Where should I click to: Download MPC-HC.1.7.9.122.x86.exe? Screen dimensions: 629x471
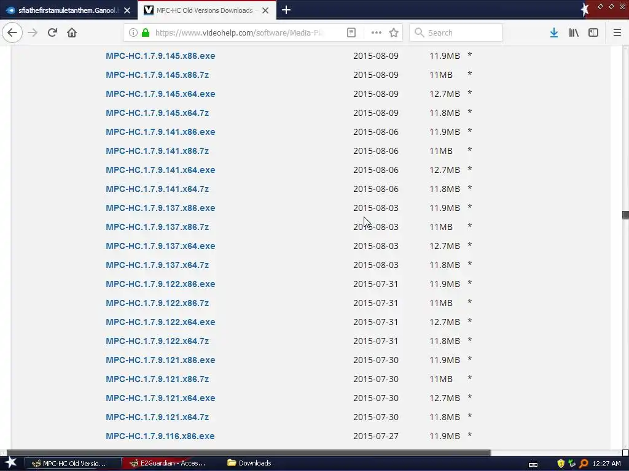[x=160, y=284]
